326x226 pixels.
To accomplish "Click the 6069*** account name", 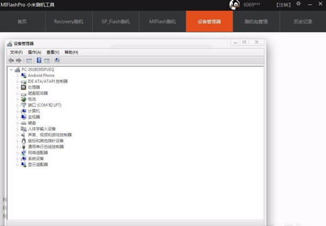I will pos(252,4).
